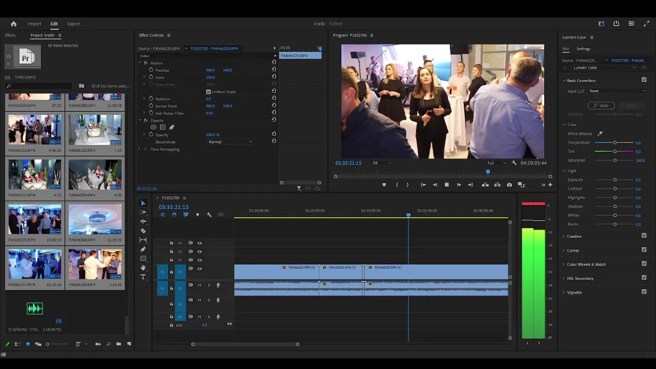Select the PANA6302.MP4 thumbnail

click(x=95, y=130)
